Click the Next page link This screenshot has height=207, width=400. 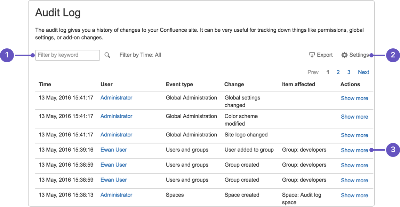[363, 72]
